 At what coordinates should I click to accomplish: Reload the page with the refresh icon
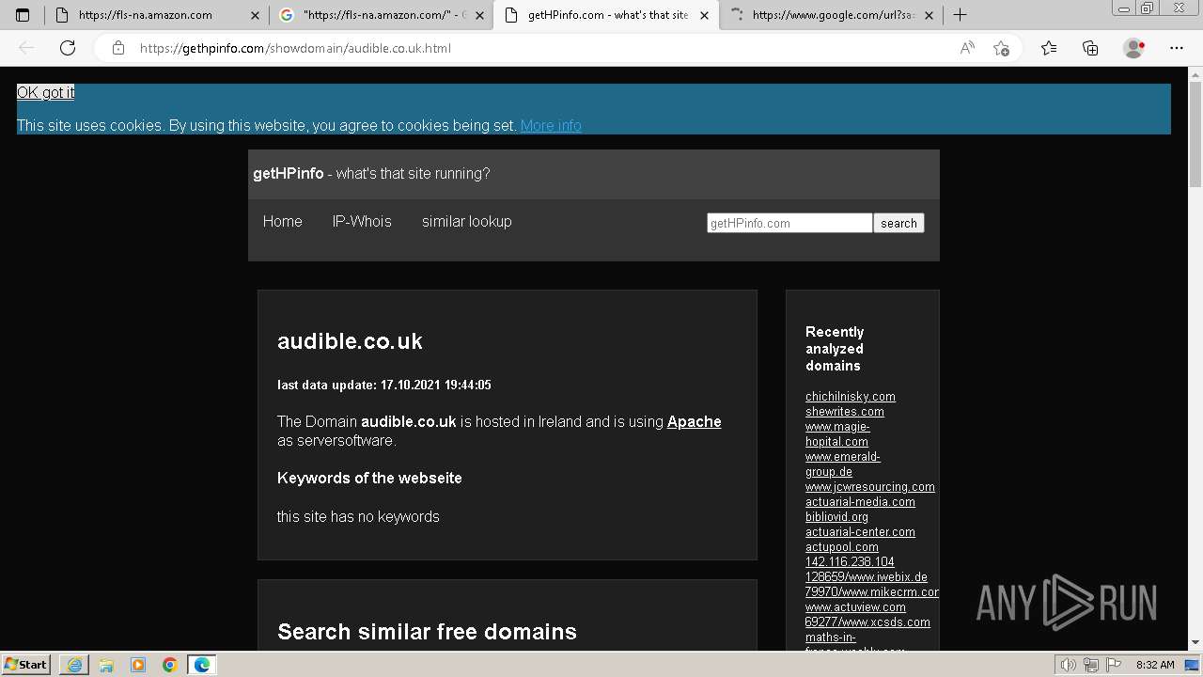pos(68,48)
